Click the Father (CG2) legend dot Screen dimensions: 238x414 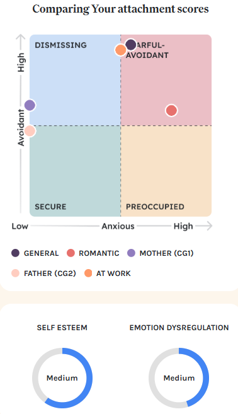(x=16, y=273)
